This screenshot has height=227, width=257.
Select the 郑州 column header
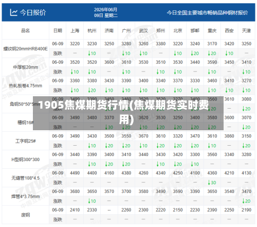(x=160, y=31)
